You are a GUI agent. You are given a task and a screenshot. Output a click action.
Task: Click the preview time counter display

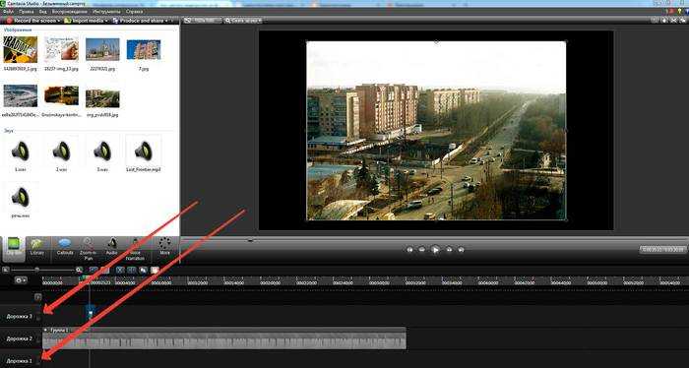663,249
